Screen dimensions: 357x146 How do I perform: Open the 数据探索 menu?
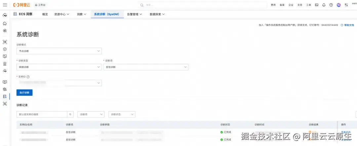coord(157,14)
